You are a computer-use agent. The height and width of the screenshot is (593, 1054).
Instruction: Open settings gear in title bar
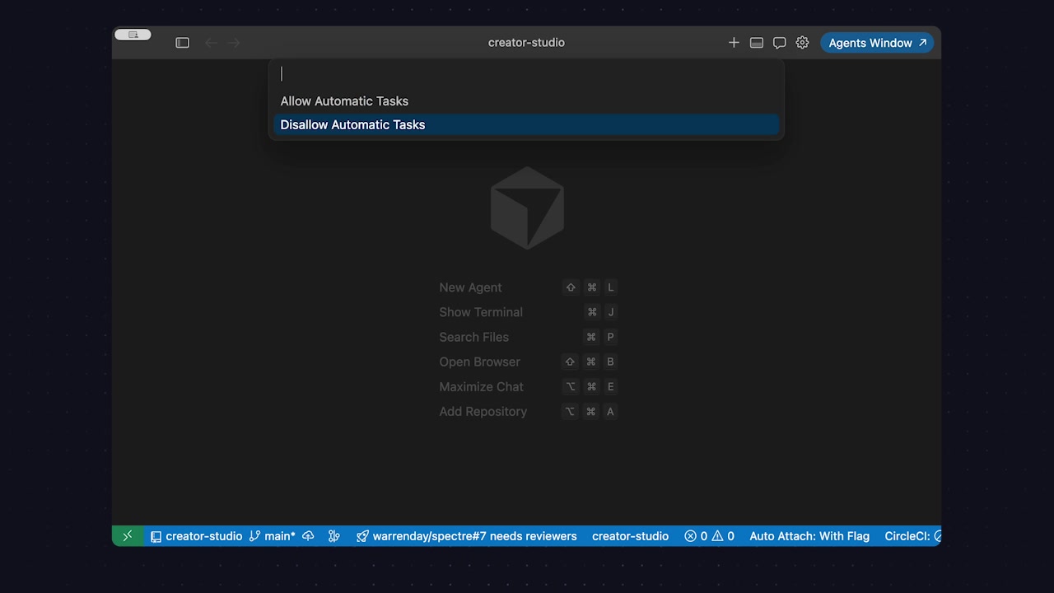pyautogui.click(x=802, y=43)
